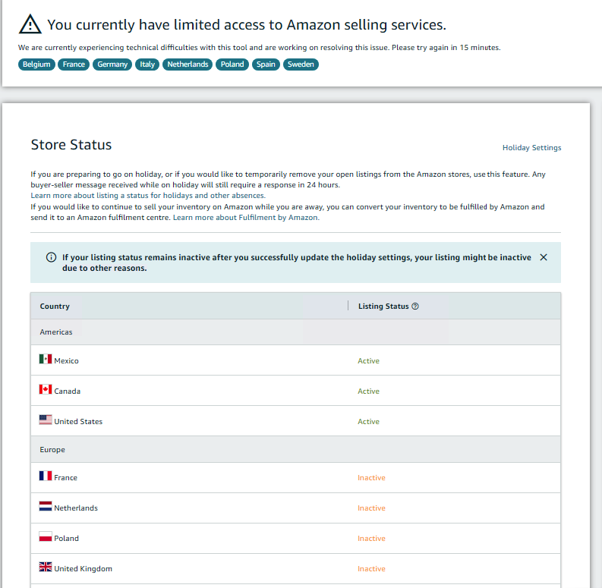This screenshot has height=588, width=602.
Task: Click Active status for United States
Action: pyautogui.click(x=369, y=421)
